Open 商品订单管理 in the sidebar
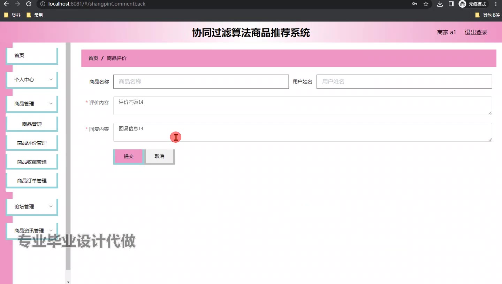This screenshot has width=502, height=284. point(32,181)
